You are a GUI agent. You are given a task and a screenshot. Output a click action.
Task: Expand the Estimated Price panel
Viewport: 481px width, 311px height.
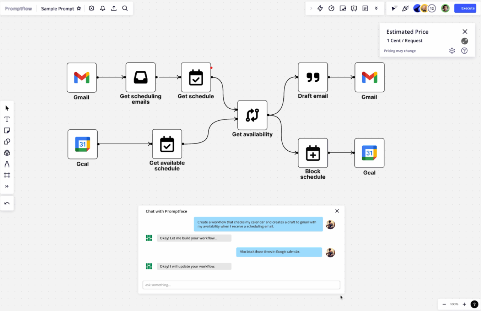pyautogui.click(x=464, y=41)
